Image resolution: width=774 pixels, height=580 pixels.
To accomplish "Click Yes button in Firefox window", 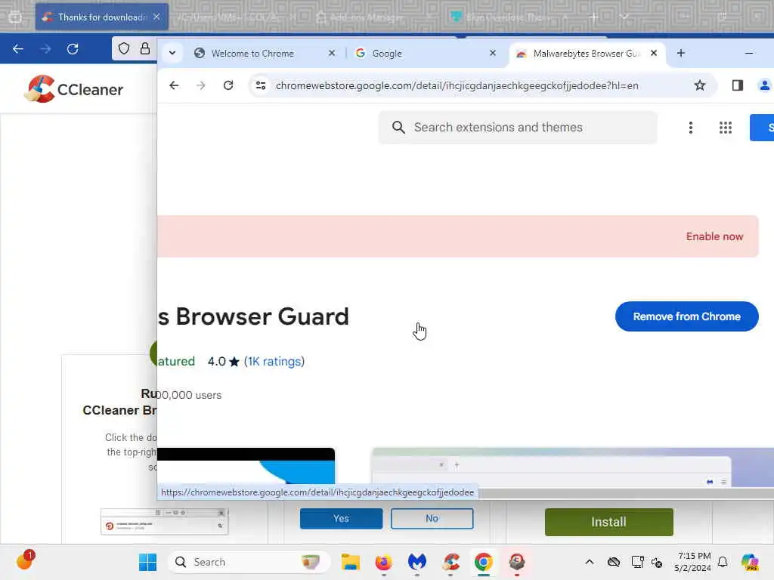I will point(341,518).
